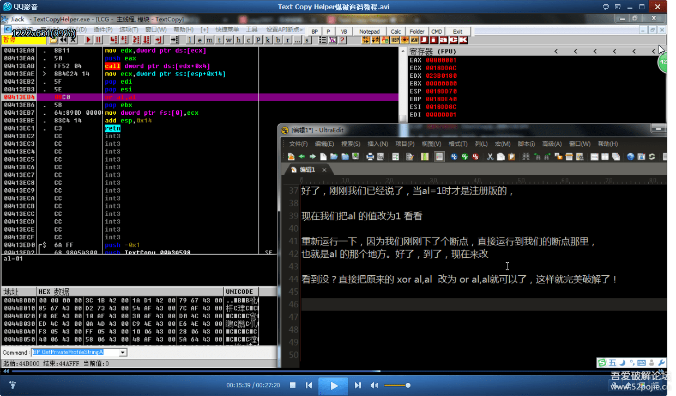
Task: Open memory map with the 'm' button
Action: [x=210, y=40]
